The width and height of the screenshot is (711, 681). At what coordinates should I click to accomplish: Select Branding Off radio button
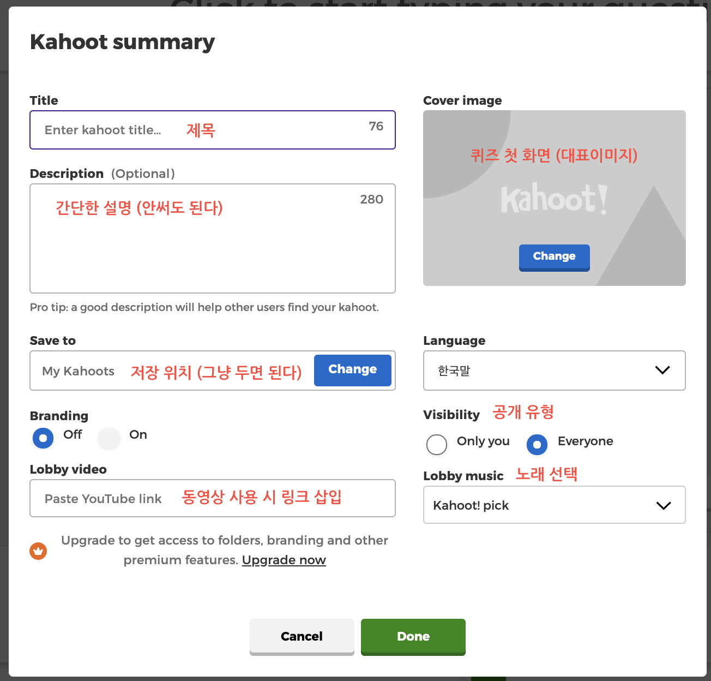[43, 438]
